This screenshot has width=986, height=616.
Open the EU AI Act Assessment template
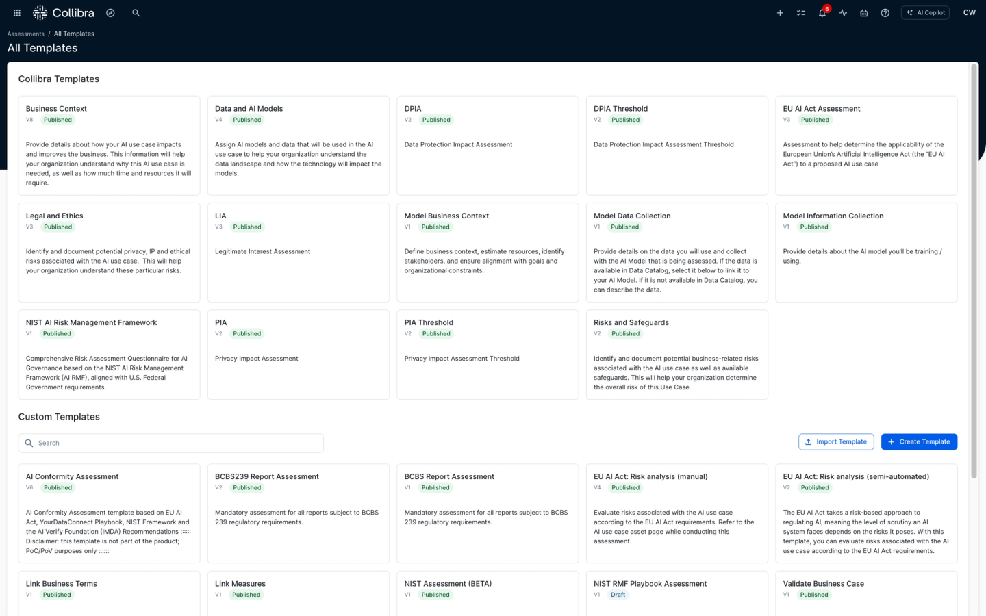coord(866,145)
